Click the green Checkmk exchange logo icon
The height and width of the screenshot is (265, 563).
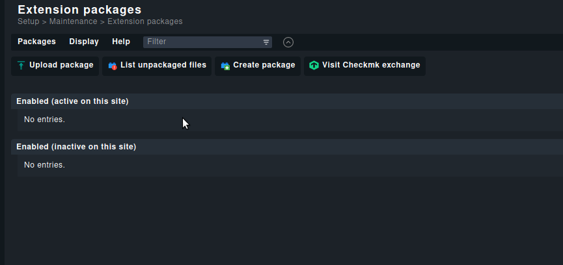click(x=314, y=66)
